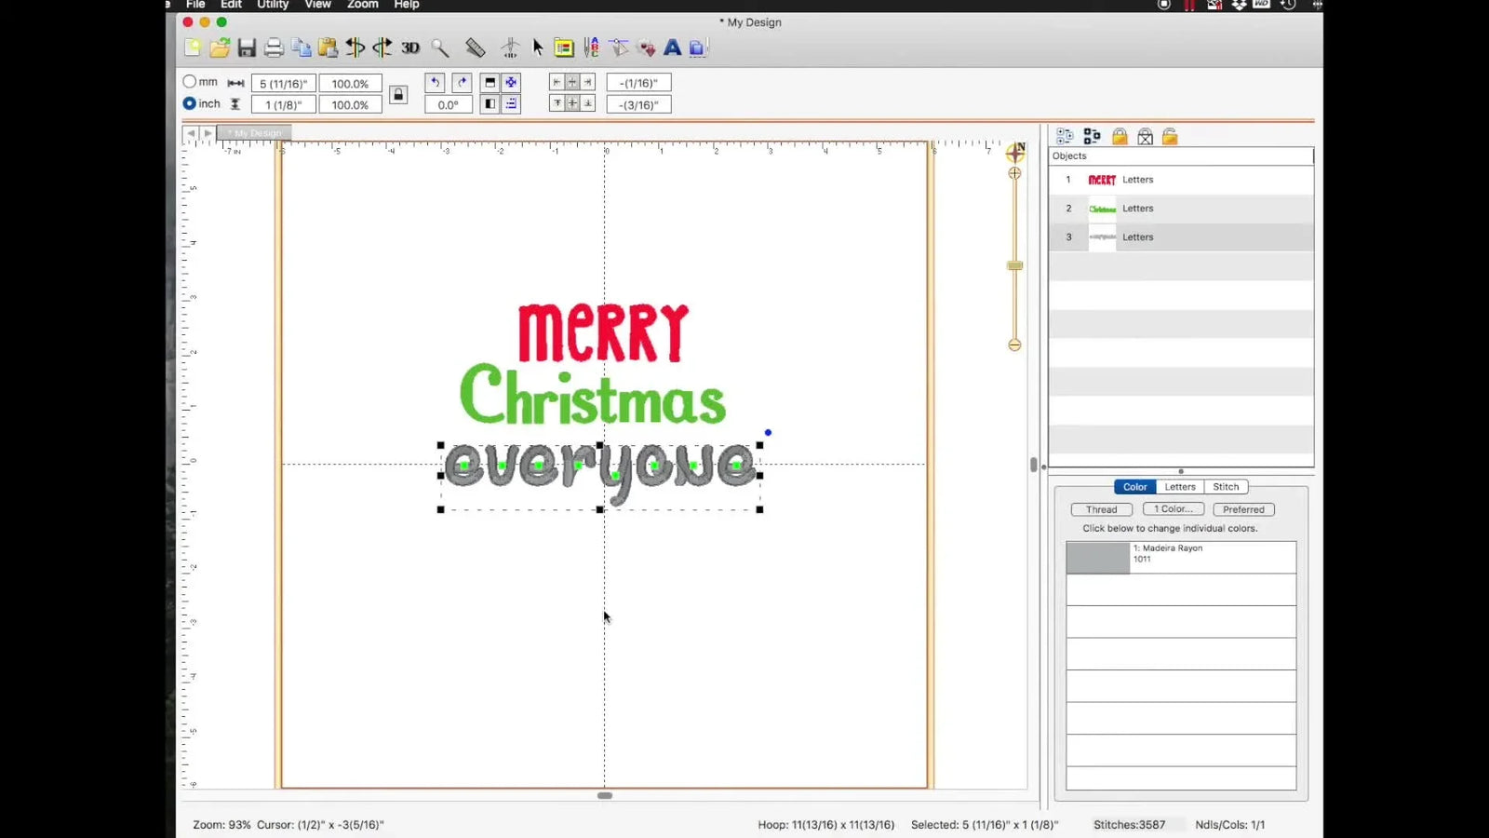Click the arrow select pointer tool

pos(538,47)
